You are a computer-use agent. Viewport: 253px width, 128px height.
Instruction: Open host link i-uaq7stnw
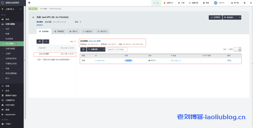(100, 60)
